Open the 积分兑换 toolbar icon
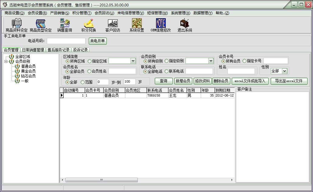The image size is (313, 192). coord(89,24)
